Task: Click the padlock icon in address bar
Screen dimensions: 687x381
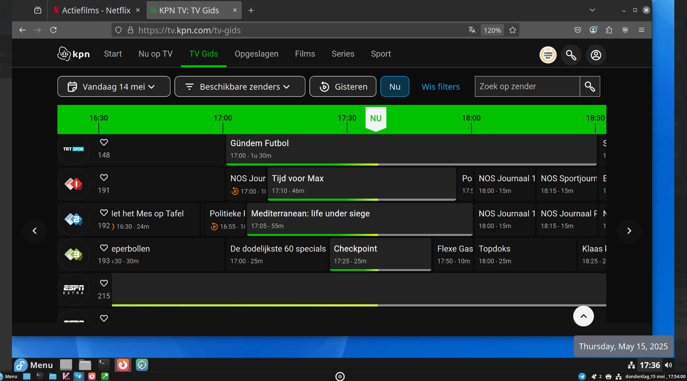Action: pos(131,30)
